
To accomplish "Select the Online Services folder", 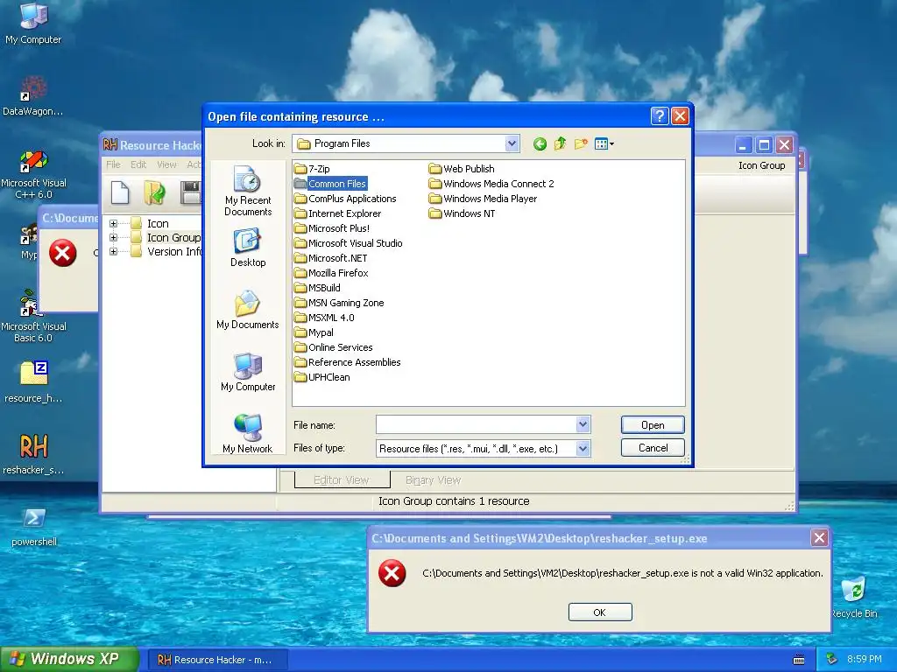I will pyautogui.click(x=334, y=347).
